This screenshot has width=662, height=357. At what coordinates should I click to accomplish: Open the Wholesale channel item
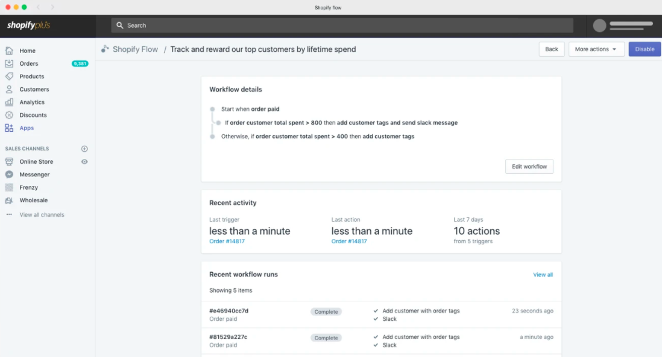coord(33,200)
